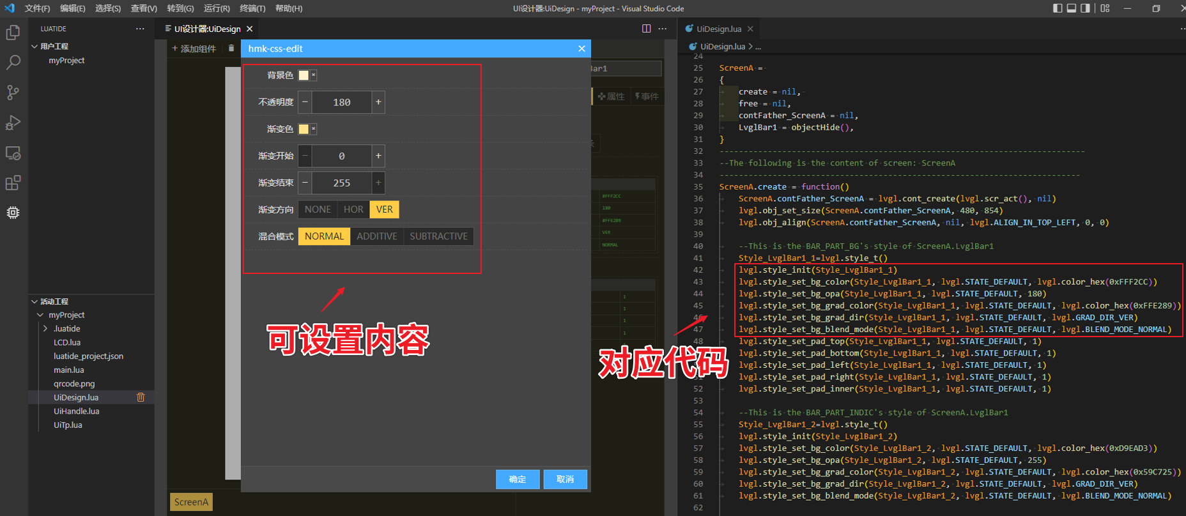Toggle bottom panel layout icon
The image size is (1186, 516).
(x=1072, y=8)
